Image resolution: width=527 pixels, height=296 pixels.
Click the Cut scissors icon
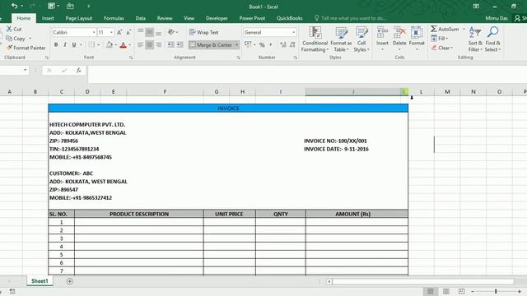pyautogui.click(x=9, y=30)
